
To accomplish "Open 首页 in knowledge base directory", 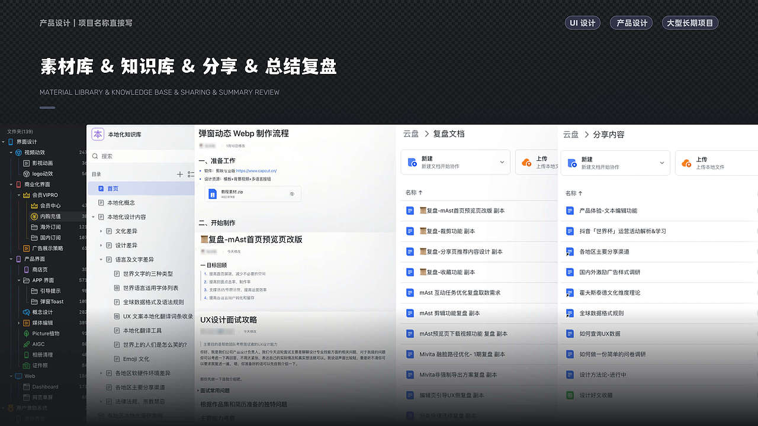I will pos(141,189).
